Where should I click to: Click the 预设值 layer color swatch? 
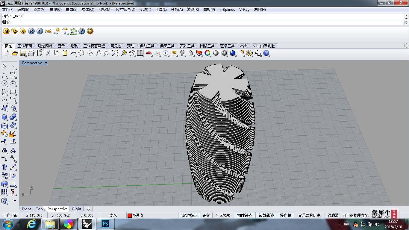[x=129, y=215]
